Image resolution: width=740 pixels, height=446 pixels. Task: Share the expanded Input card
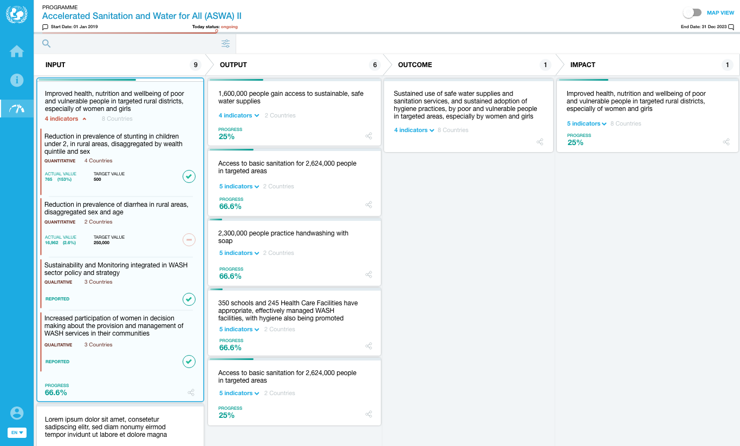(191, 392)
